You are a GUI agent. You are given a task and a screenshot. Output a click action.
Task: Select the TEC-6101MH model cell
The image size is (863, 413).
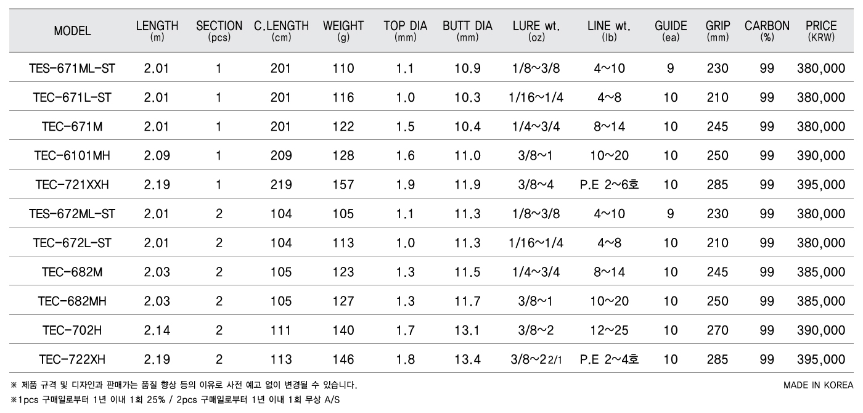tap(72, 155)
